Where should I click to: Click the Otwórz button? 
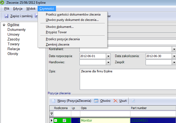click(x=102, y=101)
